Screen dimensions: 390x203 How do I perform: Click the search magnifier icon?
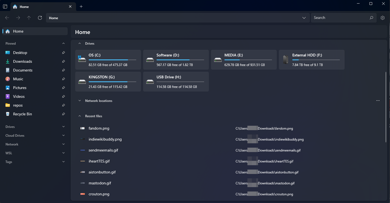click(x=371, y=18)
